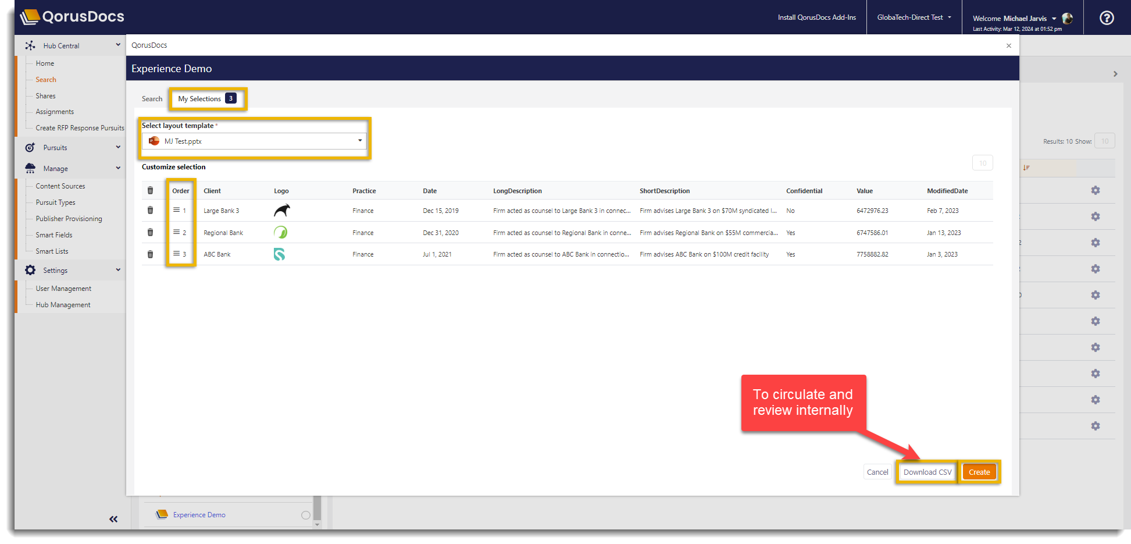Click the Date column header
The width and height of the screenshot is (1131, 544).
[x=430, y=191]
